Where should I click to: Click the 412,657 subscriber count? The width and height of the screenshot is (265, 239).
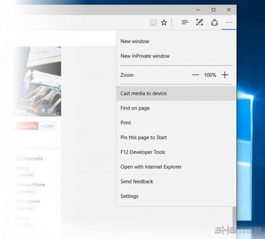[x=47, y=126]
